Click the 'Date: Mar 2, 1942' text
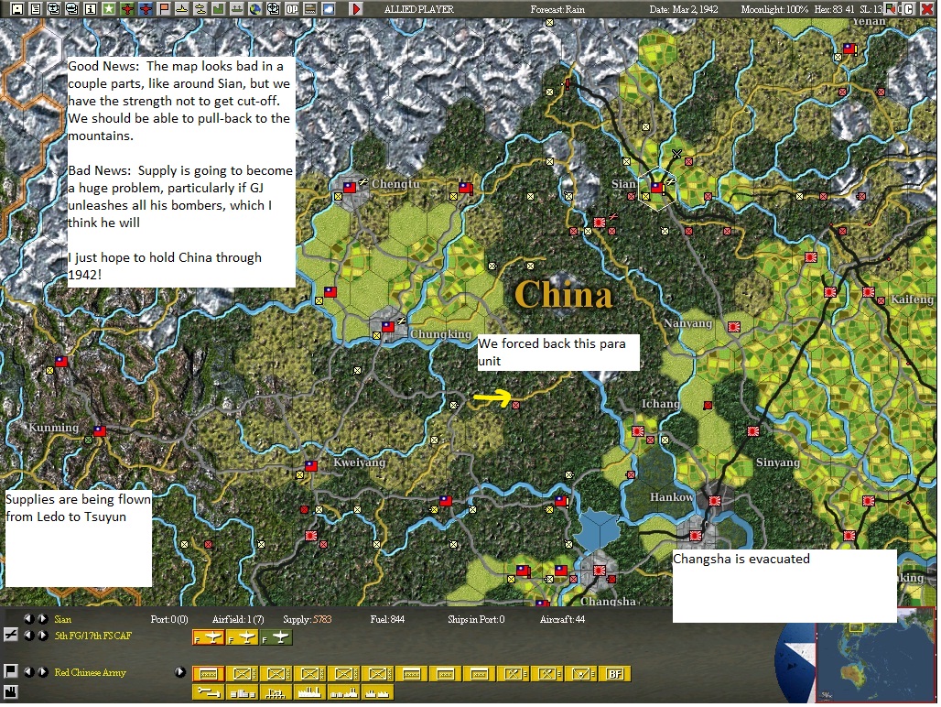Image resolution: width=941 pixels, height=707 pixels. tap(684, 9)
